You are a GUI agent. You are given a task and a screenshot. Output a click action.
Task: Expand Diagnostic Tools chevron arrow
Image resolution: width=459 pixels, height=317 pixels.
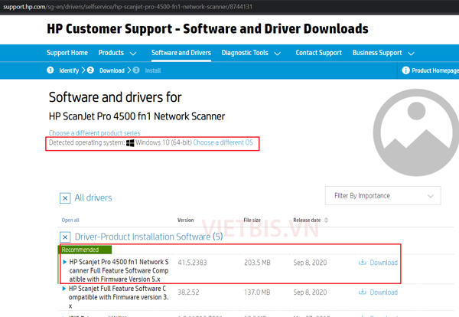pyautogui.click(x=277, y=54)
